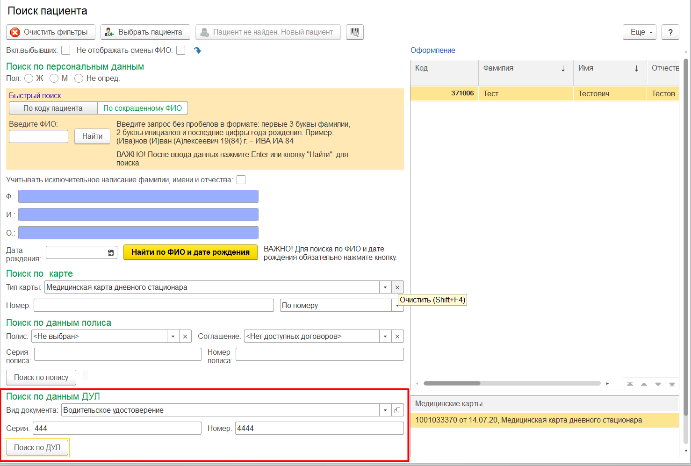Open the Вид документа dropdown
691x466 pixels.
385,410
